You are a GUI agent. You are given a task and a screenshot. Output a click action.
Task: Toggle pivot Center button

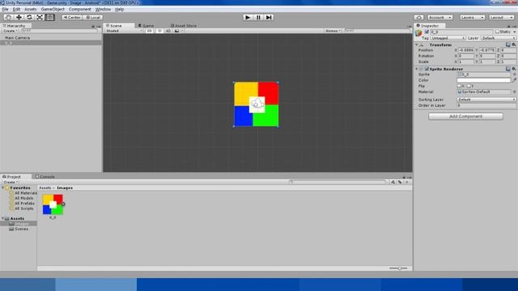(72, 17)
